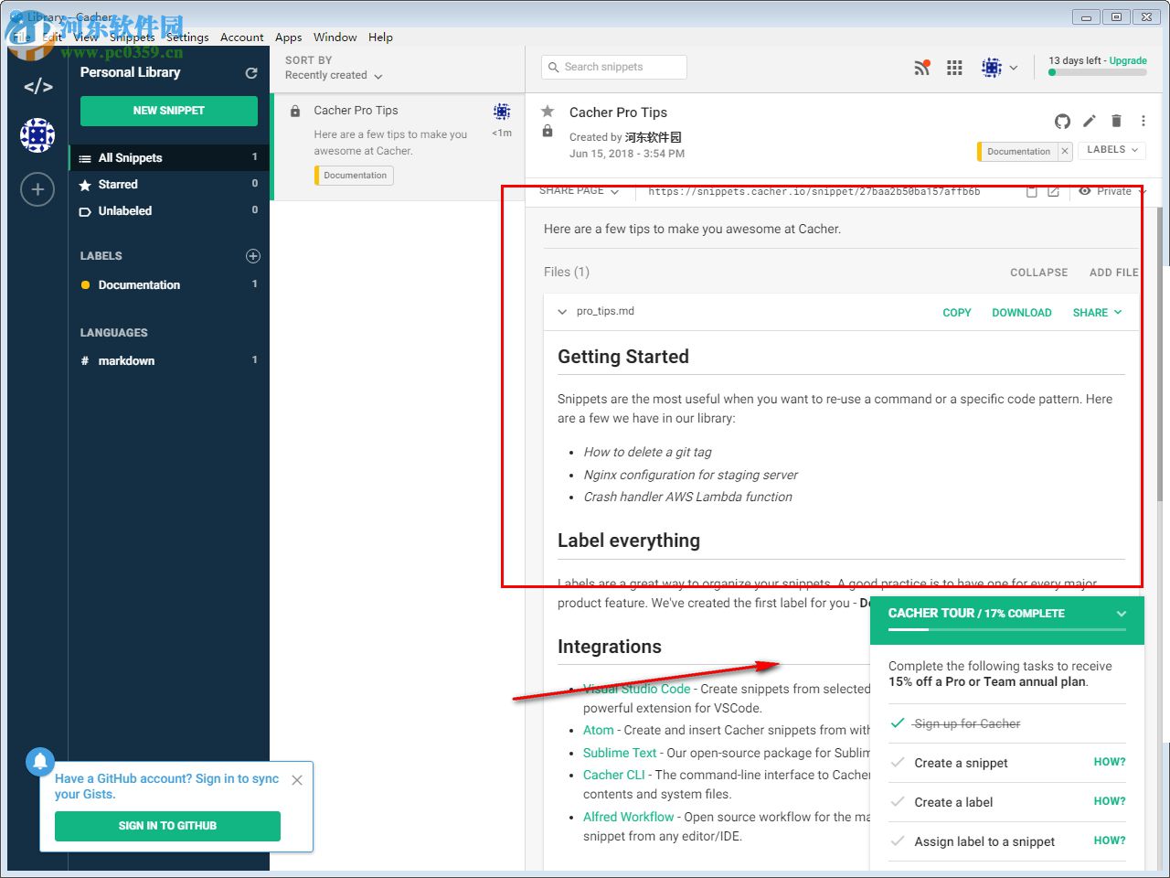Edit the snippet with pencil icon
The height and width of the screenshot is (878, 1170).
pos(1089,121)
